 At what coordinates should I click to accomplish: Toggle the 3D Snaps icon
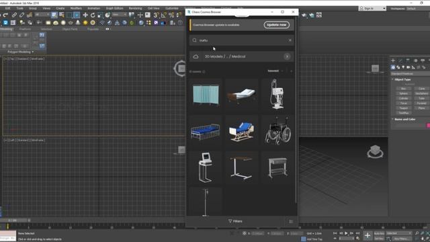(x=156, y=15)
